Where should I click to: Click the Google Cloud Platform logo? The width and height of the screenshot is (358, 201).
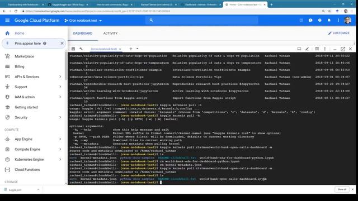click(37, 20)
